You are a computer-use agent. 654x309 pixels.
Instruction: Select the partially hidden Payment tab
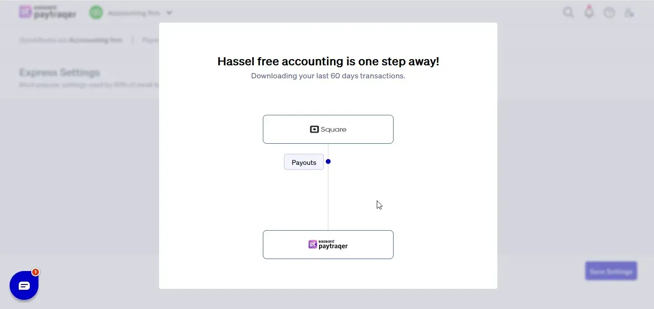[x=150, y=40]
